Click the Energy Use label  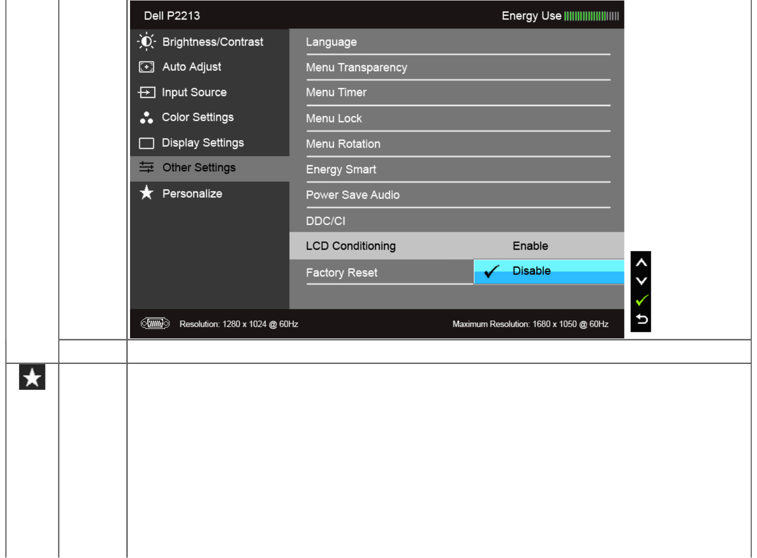(531, 16)
